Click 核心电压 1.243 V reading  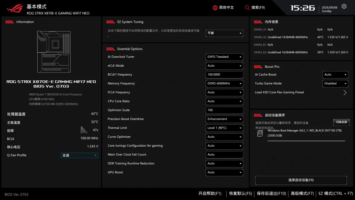[x=53, y=147]
